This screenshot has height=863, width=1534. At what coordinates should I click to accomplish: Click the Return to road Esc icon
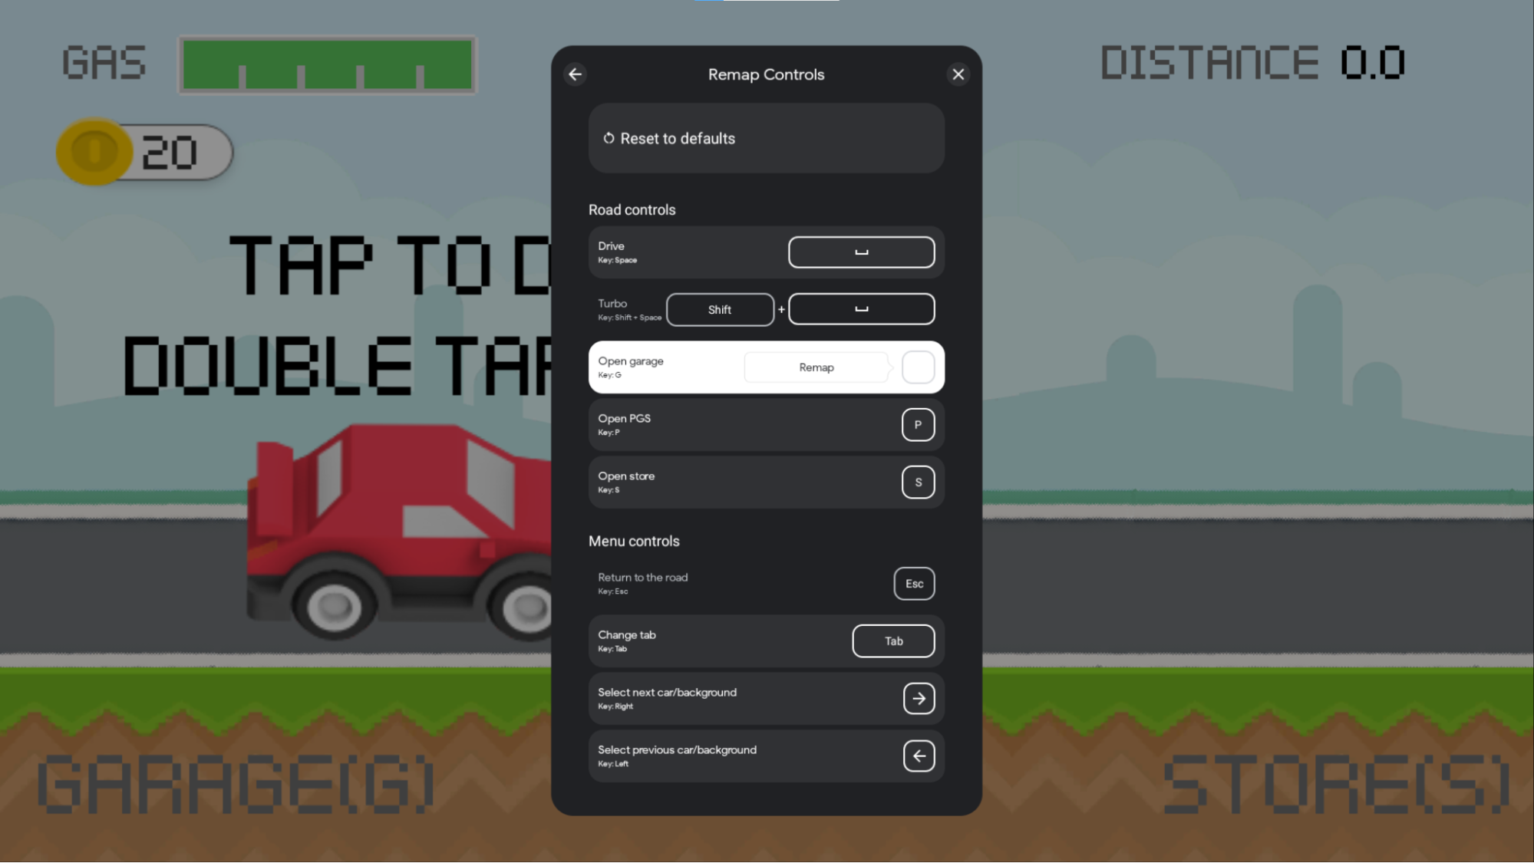click(x=913, y=583)
